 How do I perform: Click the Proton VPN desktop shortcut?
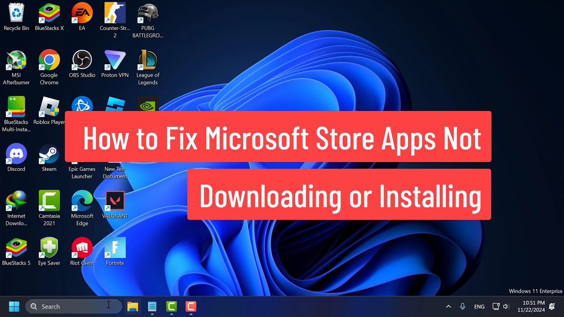pyautogui.click(x=115, y=64)
